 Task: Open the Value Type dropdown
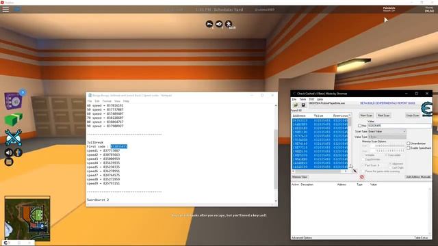387,137
